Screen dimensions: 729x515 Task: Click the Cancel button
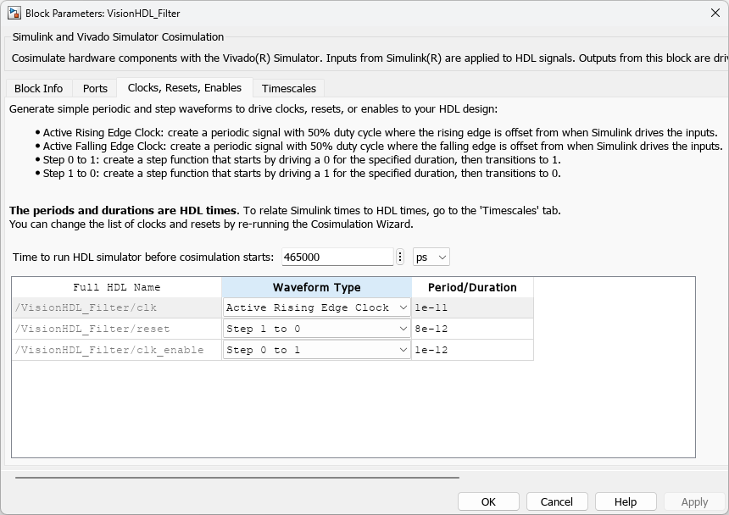pyautogui.click(x=557, y=501)
